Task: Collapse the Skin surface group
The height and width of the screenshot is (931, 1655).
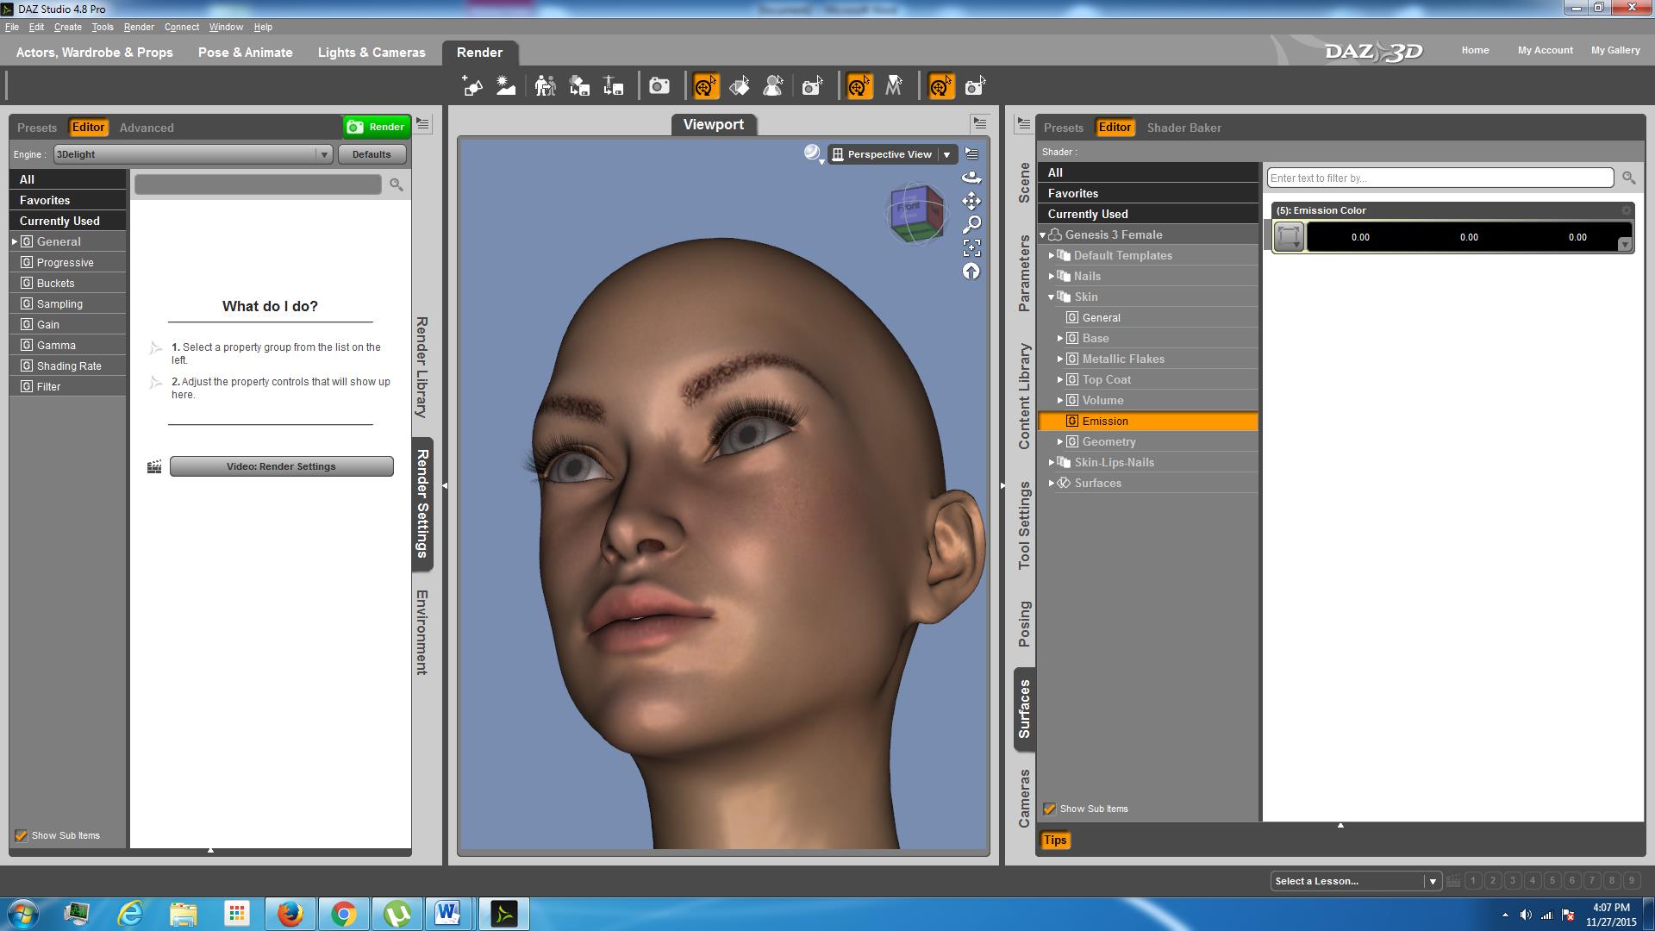Action: (1052, 297)
